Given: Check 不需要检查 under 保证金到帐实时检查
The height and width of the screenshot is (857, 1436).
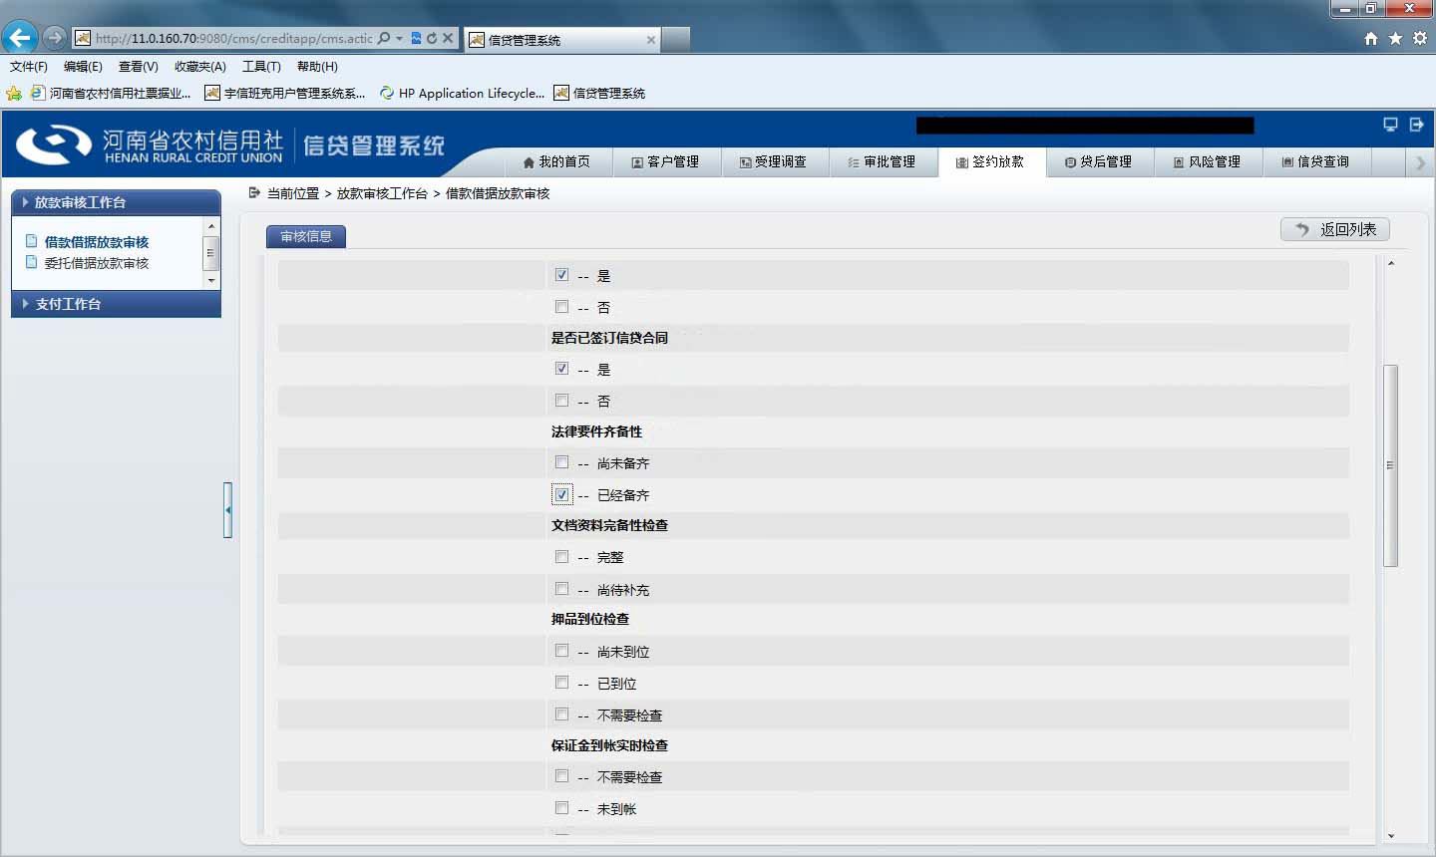Looking at the screenshot, I should tap(562, 776).
